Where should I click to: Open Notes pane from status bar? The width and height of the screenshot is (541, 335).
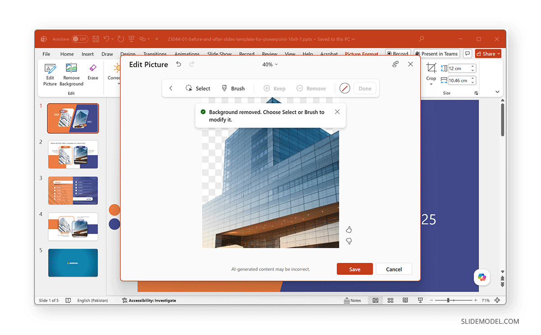tap(353, 300)
